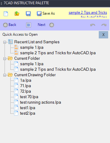Open file using the folder icon
This screenshot has height=143, width=110.
[x=17, y=14]
